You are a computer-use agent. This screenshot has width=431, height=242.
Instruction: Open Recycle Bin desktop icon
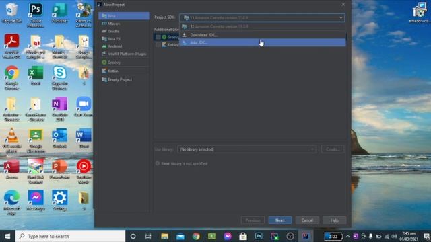click(x=11, y=12)
